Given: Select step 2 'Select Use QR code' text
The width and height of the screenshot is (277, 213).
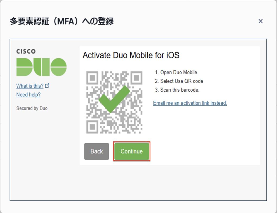Looking at the screenshot, I should [x=179, y=81].
